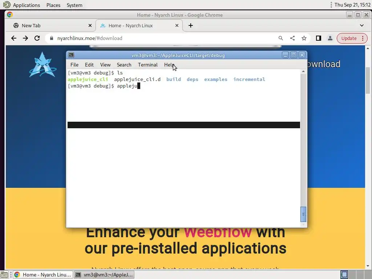Maximize the Chrome window
372x279 pixels.
pyautogui.click(x=358, y=15)
